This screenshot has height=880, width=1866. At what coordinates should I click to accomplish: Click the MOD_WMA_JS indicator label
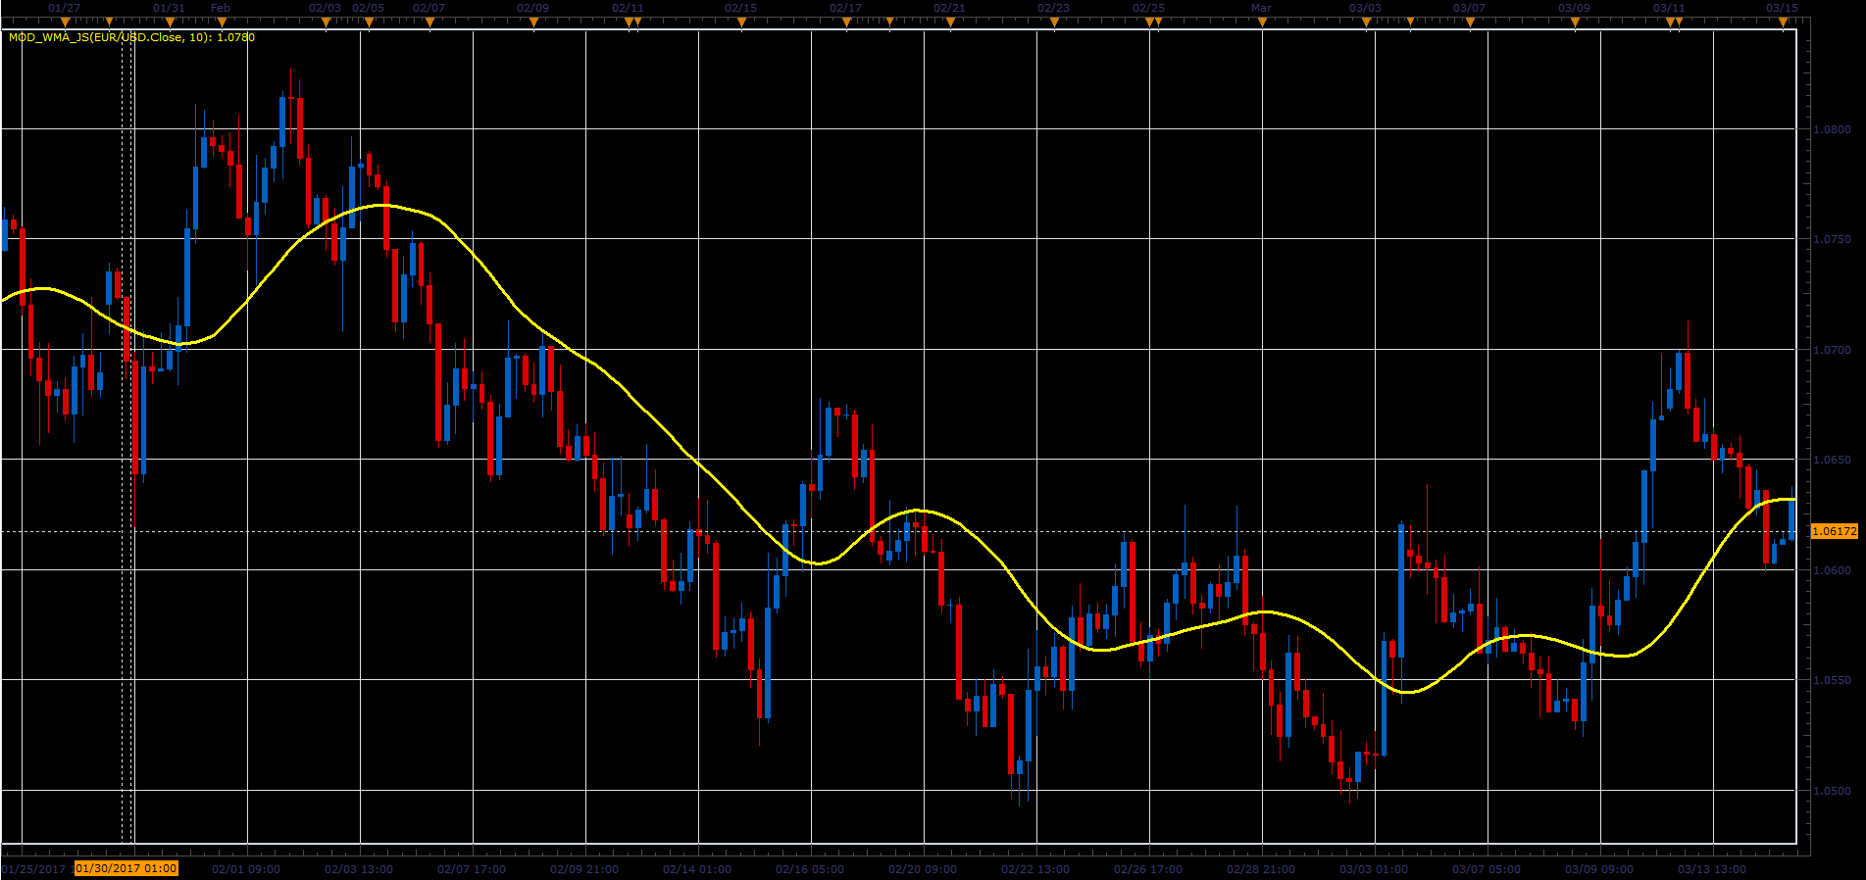(x=131, y=37)
